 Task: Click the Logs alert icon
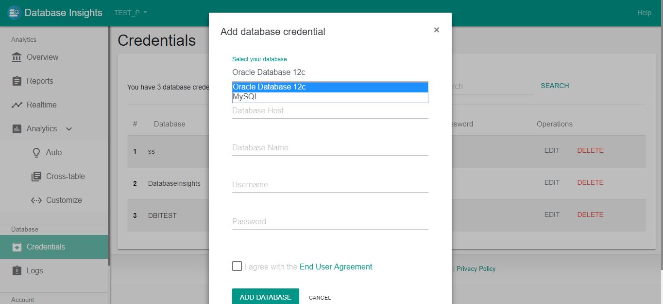coord(17,271)
